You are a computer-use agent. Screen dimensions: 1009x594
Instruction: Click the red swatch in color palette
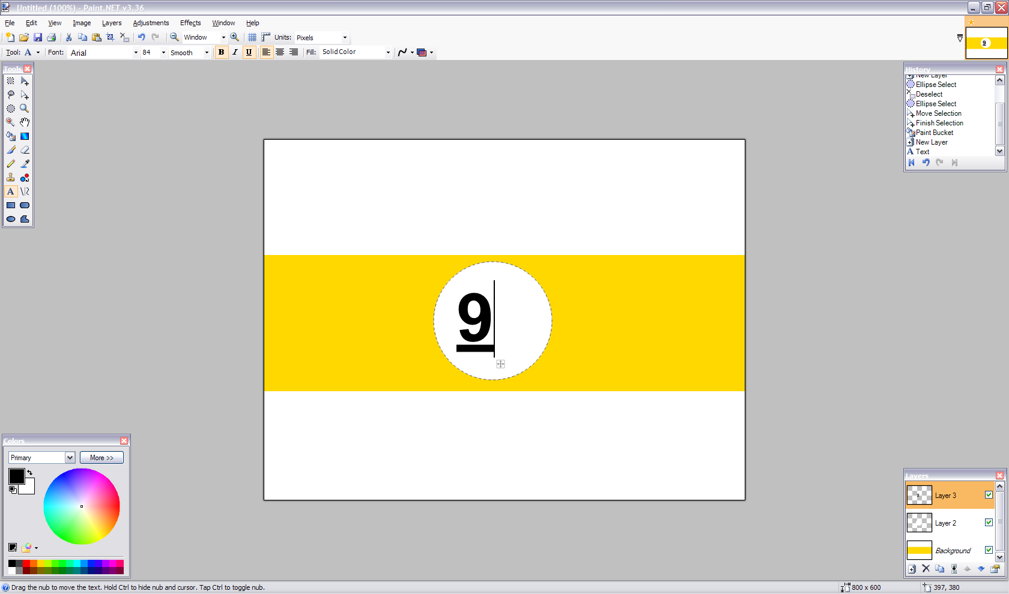[26, 563]
